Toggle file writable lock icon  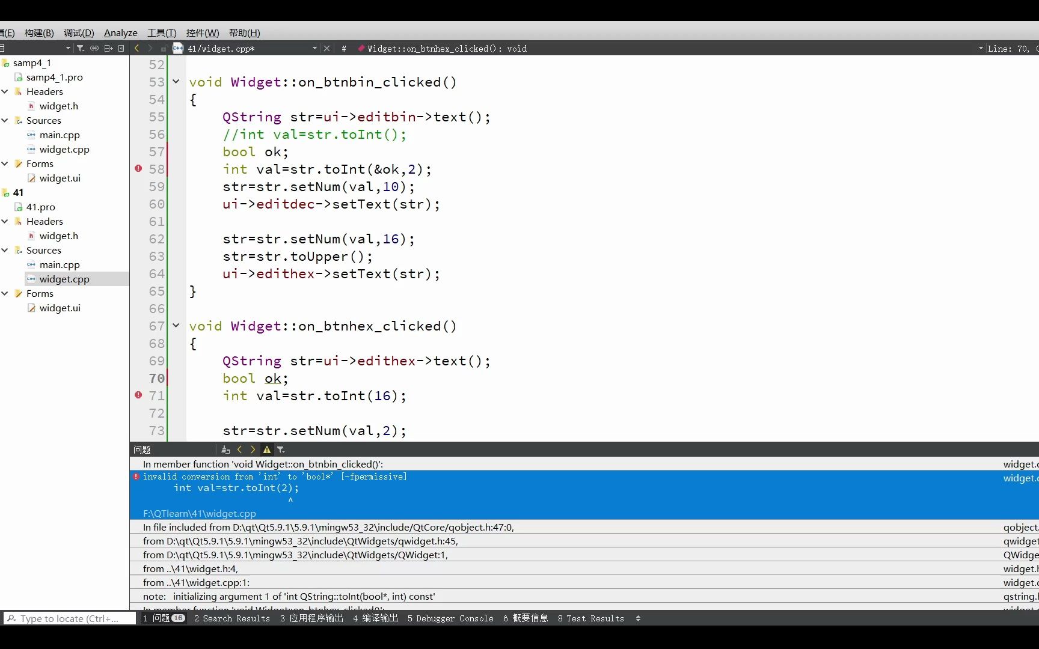click(164, 48)
